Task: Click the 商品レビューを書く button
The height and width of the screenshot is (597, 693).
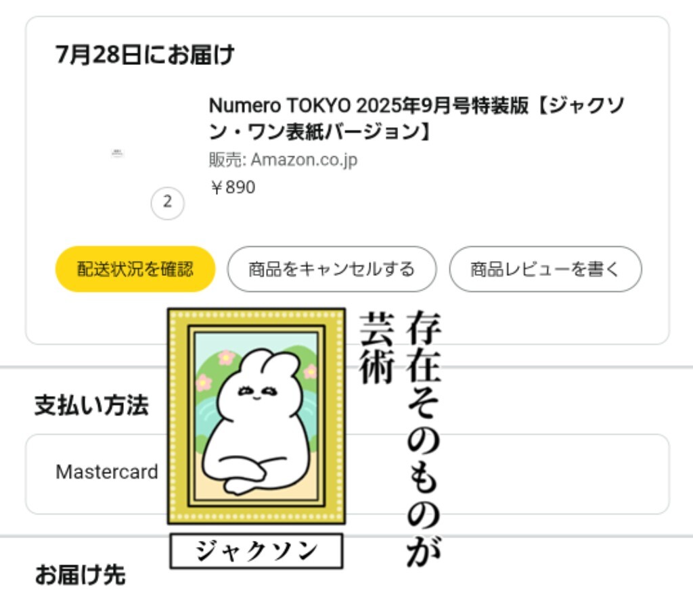Action: [545, 269]
